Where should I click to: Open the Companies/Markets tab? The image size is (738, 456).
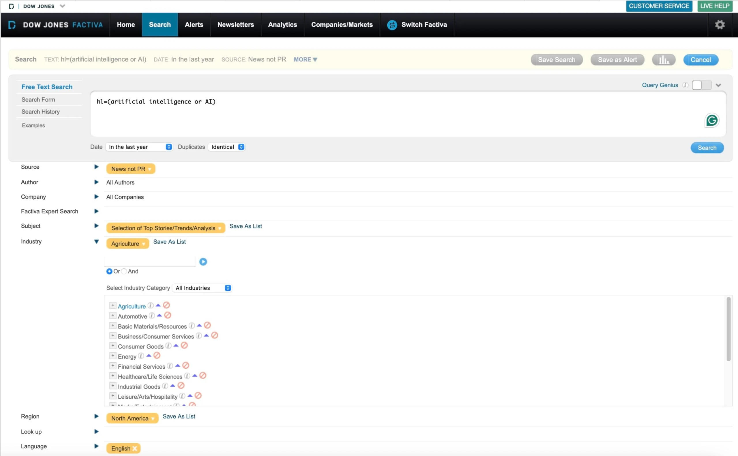341,25
